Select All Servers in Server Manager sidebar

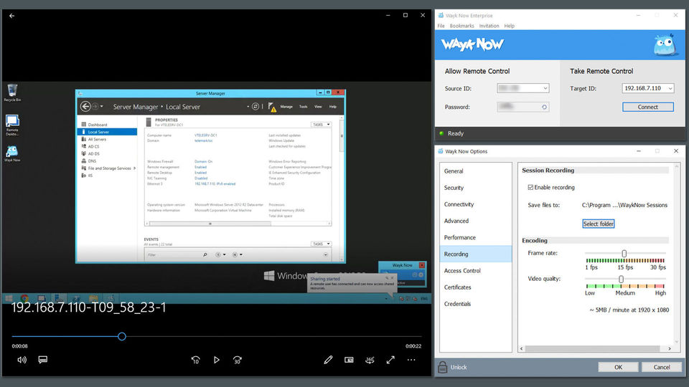click(107, 140)
